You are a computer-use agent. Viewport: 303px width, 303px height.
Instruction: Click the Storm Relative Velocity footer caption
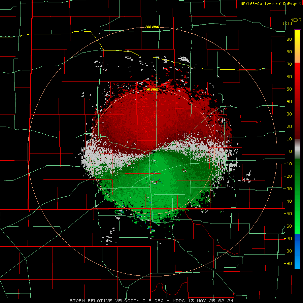click(x=151, y=301)
